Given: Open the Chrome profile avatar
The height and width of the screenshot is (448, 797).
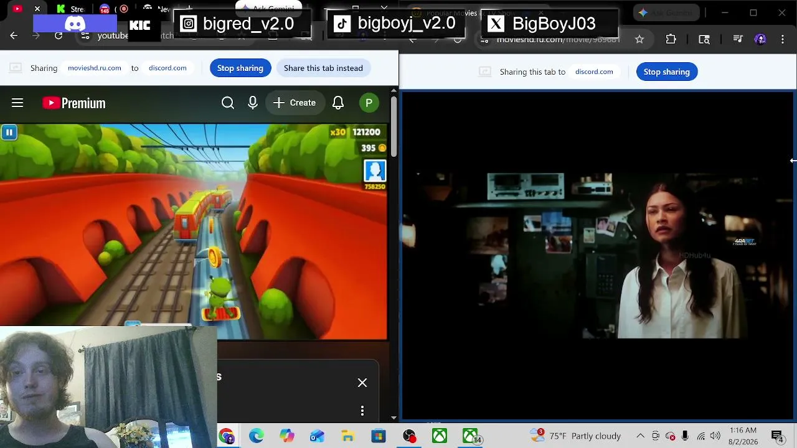Looking at the screenshot, I should click(760, 39).
